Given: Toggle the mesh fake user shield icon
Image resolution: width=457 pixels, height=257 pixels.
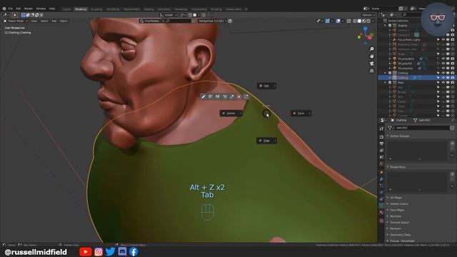Looking at the screenshot, I should pyautogui.click(x=452, y=128).
